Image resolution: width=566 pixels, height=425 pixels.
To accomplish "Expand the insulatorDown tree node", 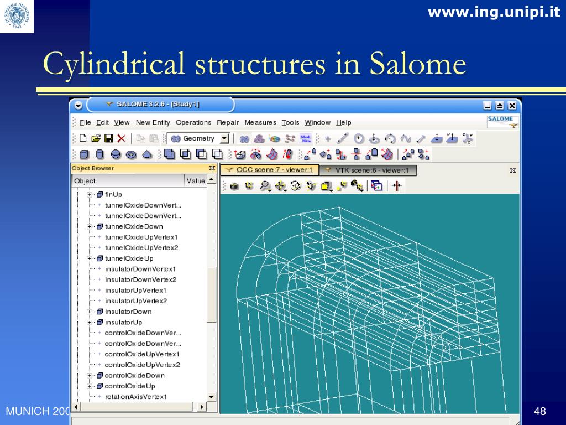I will click(x=90, y=312).
